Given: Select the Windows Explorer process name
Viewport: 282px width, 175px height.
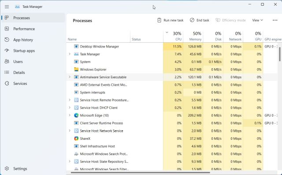Looking at the screenshot, I should [93, 69].
